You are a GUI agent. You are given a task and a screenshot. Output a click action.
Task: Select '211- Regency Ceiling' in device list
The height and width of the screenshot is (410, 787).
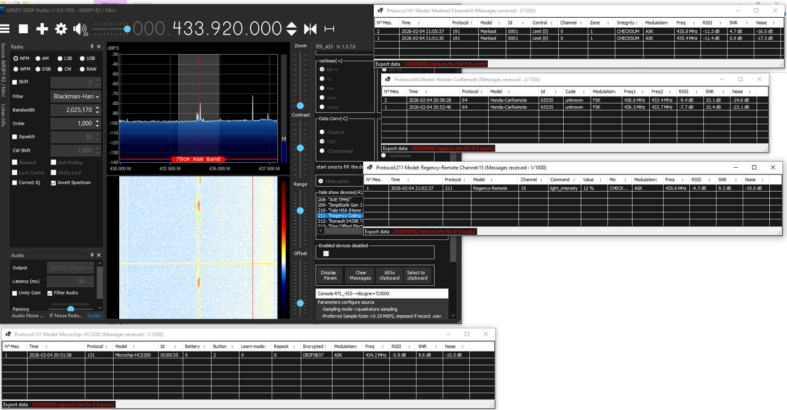[341, 216]
